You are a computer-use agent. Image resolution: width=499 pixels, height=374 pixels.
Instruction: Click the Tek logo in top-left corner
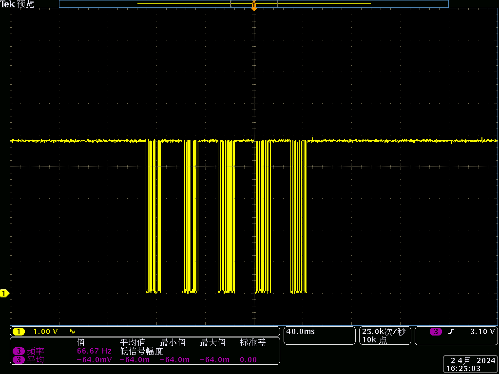pyautogui.click(x=7, y=4)
